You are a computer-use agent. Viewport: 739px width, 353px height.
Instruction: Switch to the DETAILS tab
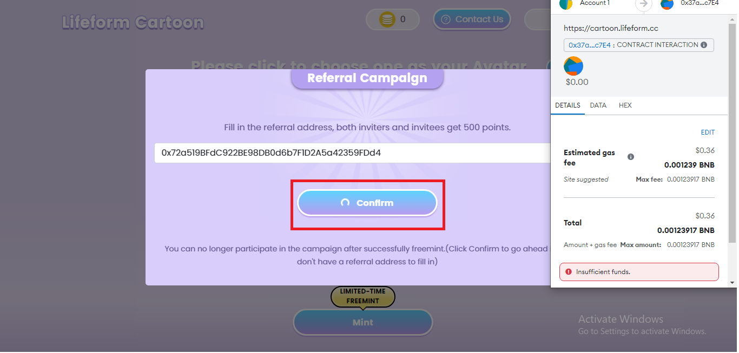click(x=568, y=105)
